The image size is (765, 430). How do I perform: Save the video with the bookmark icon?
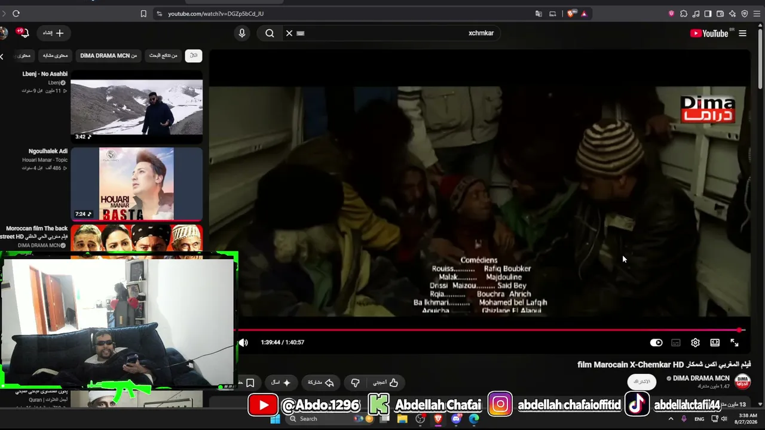point(250,382)
